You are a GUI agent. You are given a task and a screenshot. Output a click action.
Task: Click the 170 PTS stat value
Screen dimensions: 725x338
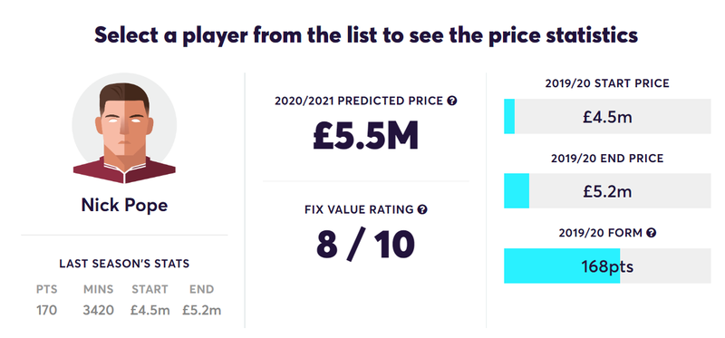coord(47,310)
